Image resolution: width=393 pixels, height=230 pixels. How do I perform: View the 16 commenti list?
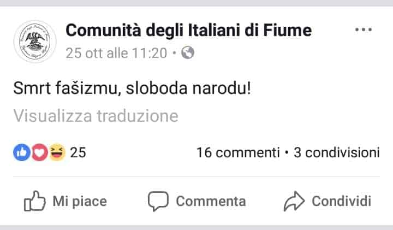pyautogui.click(x=238, y=152)
